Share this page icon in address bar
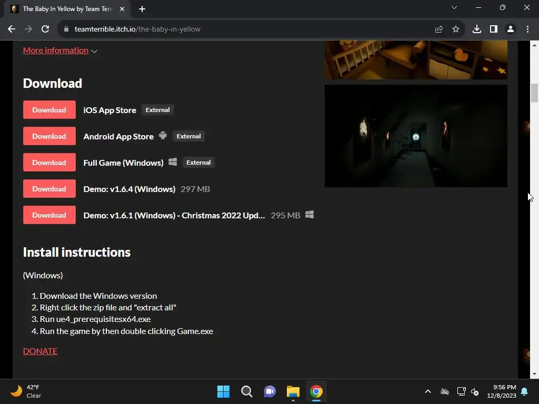 (x=438, y=29)
